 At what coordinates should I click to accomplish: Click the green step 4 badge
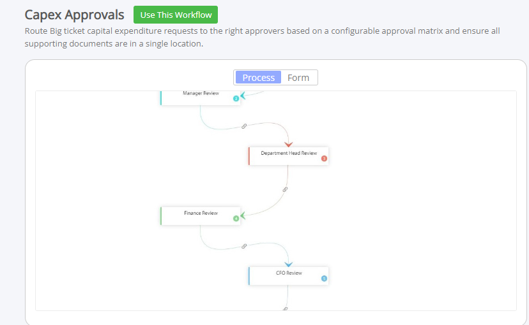click(236, 219)
